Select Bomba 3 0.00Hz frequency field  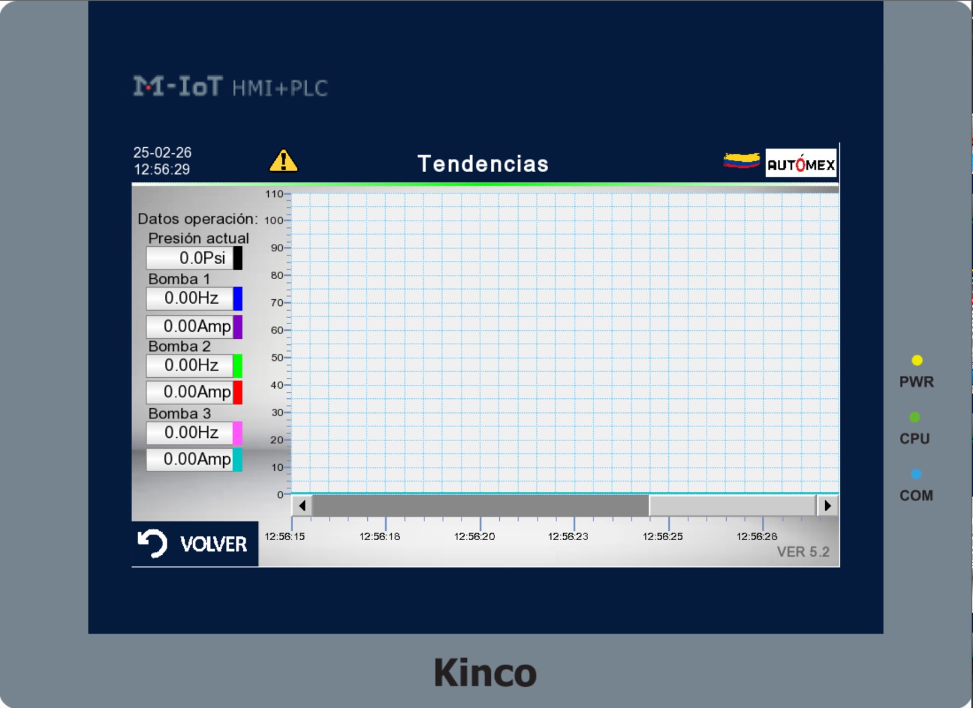pos(190,432)
